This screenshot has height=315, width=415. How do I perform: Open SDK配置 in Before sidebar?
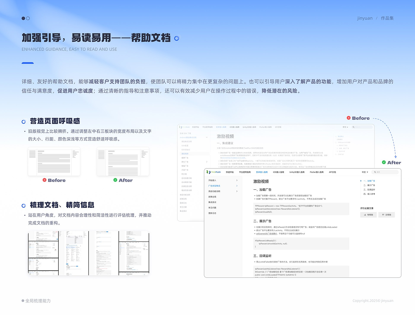click(185, 146)
